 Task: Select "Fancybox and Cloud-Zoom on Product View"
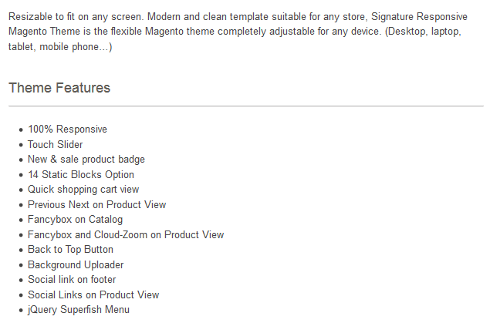tap(126, 234)
